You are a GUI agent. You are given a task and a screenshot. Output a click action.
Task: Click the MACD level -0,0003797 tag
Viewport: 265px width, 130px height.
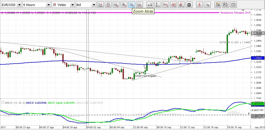point(258,116)
